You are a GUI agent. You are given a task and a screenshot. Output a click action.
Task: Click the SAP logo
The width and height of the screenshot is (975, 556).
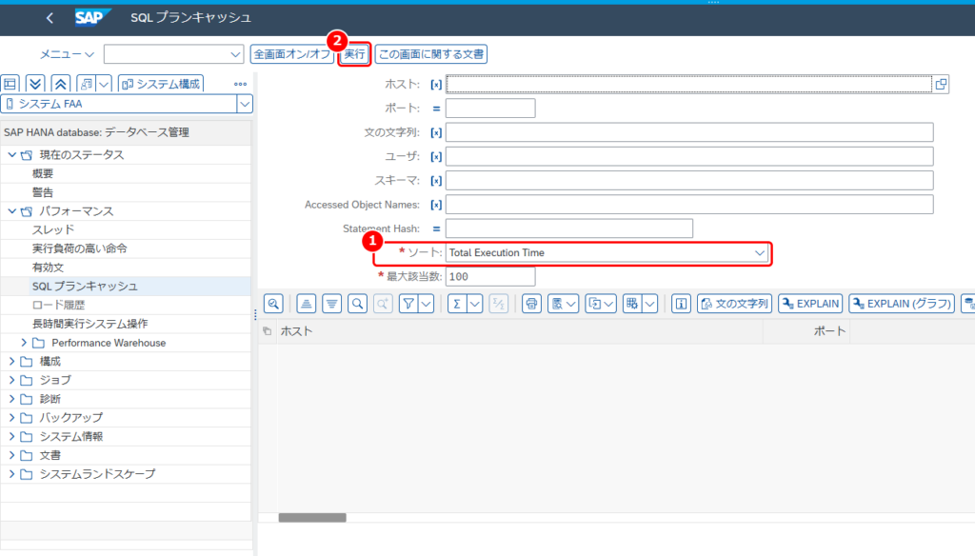pyautogui.click(x=92, y=17)
